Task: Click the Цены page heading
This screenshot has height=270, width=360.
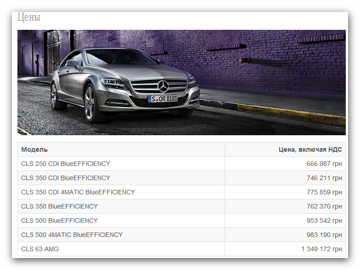Action: pyautogui.click(x=29, y=17)
